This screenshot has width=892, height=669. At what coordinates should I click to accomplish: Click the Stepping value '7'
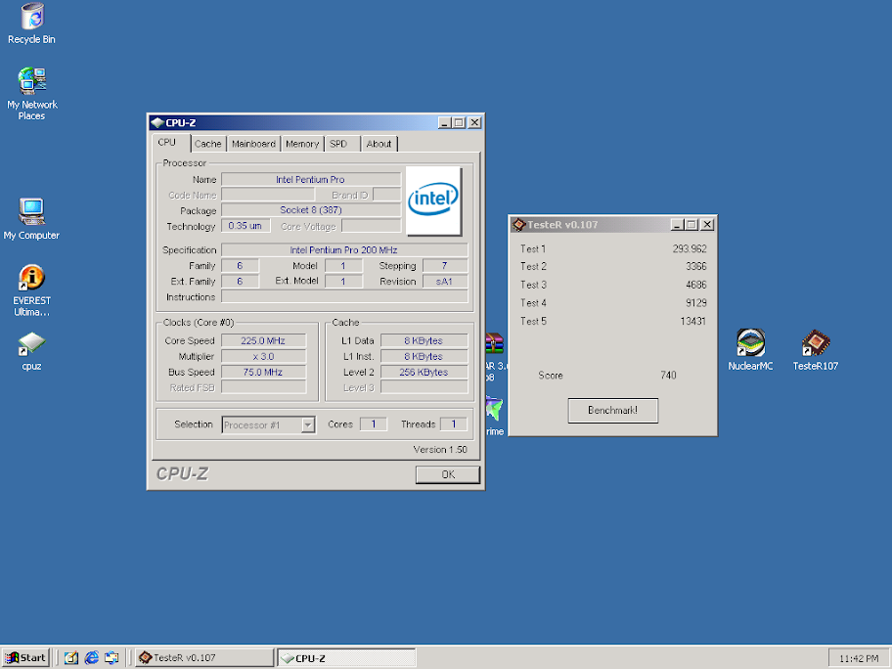[x=445, y=265]
